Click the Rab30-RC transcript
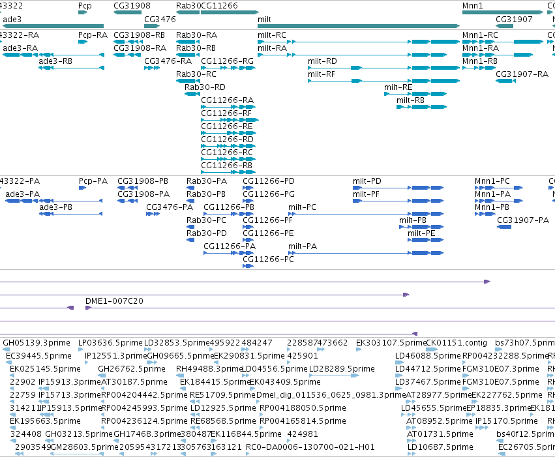The image size is (555, 457). [x=196, y=74]
